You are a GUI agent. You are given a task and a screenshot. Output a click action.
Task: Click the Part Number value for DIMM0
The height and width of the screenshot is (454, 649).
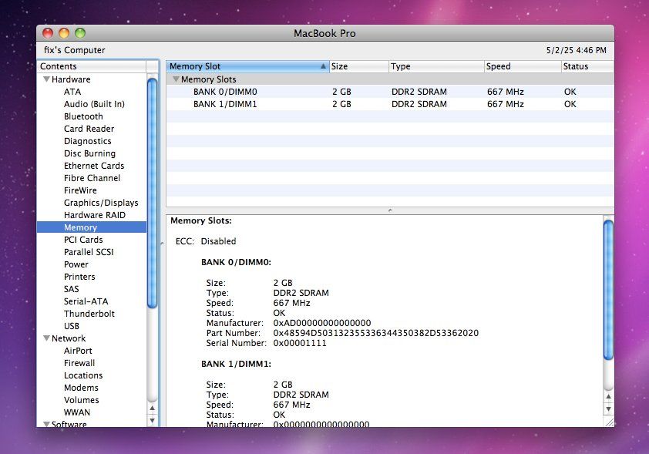pos(376,333)
